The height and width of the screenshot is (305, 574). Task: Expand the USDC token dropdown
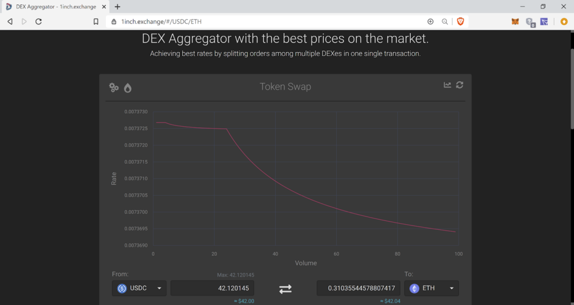coord(140,288)
